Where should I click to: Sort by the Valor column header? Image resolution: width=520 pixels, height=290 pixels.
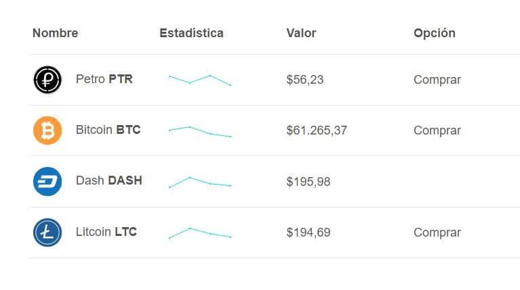click(301, 33)
